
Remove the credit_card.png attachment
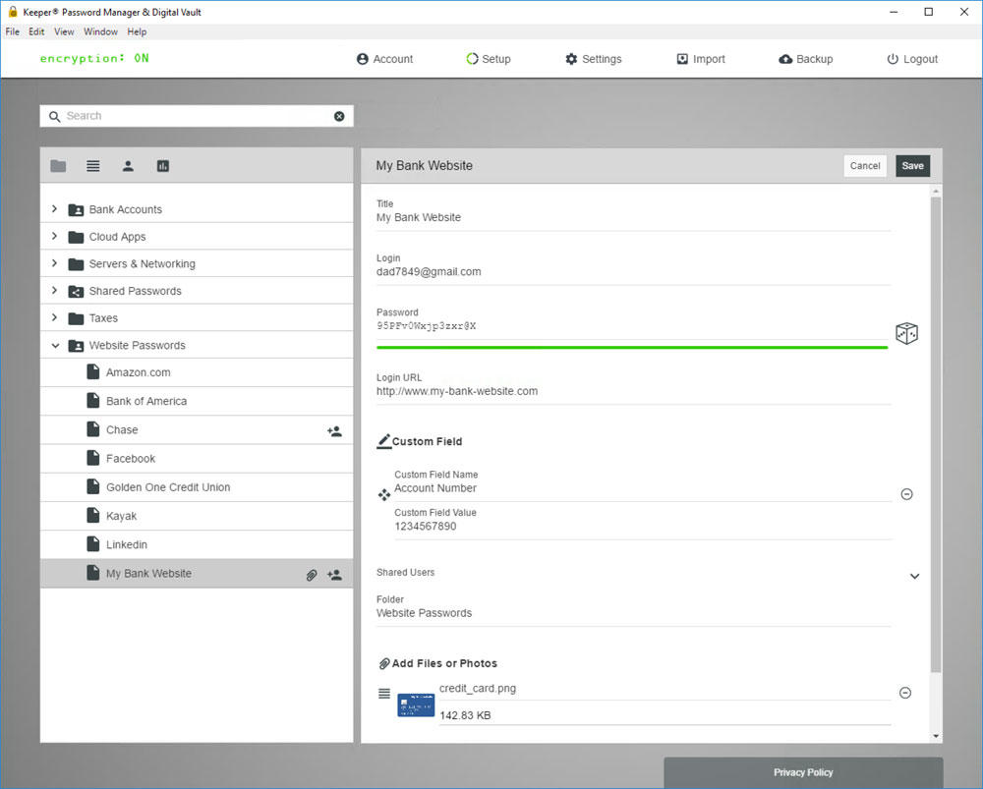905,693
